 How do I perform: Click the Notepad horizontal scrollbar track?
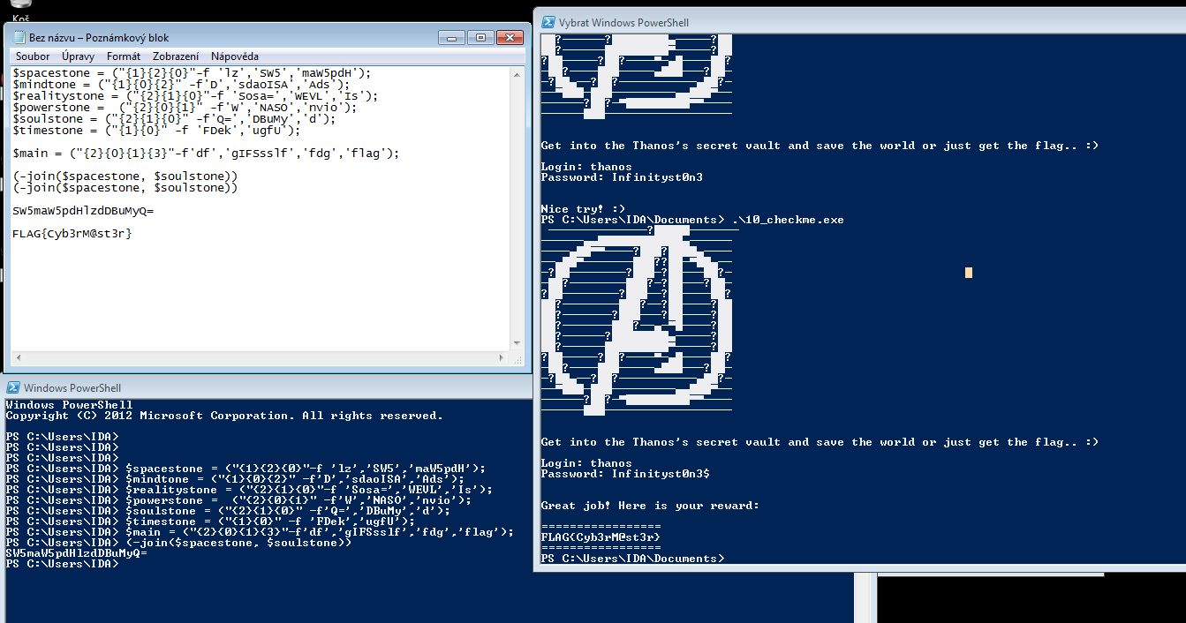pos(261,357)
